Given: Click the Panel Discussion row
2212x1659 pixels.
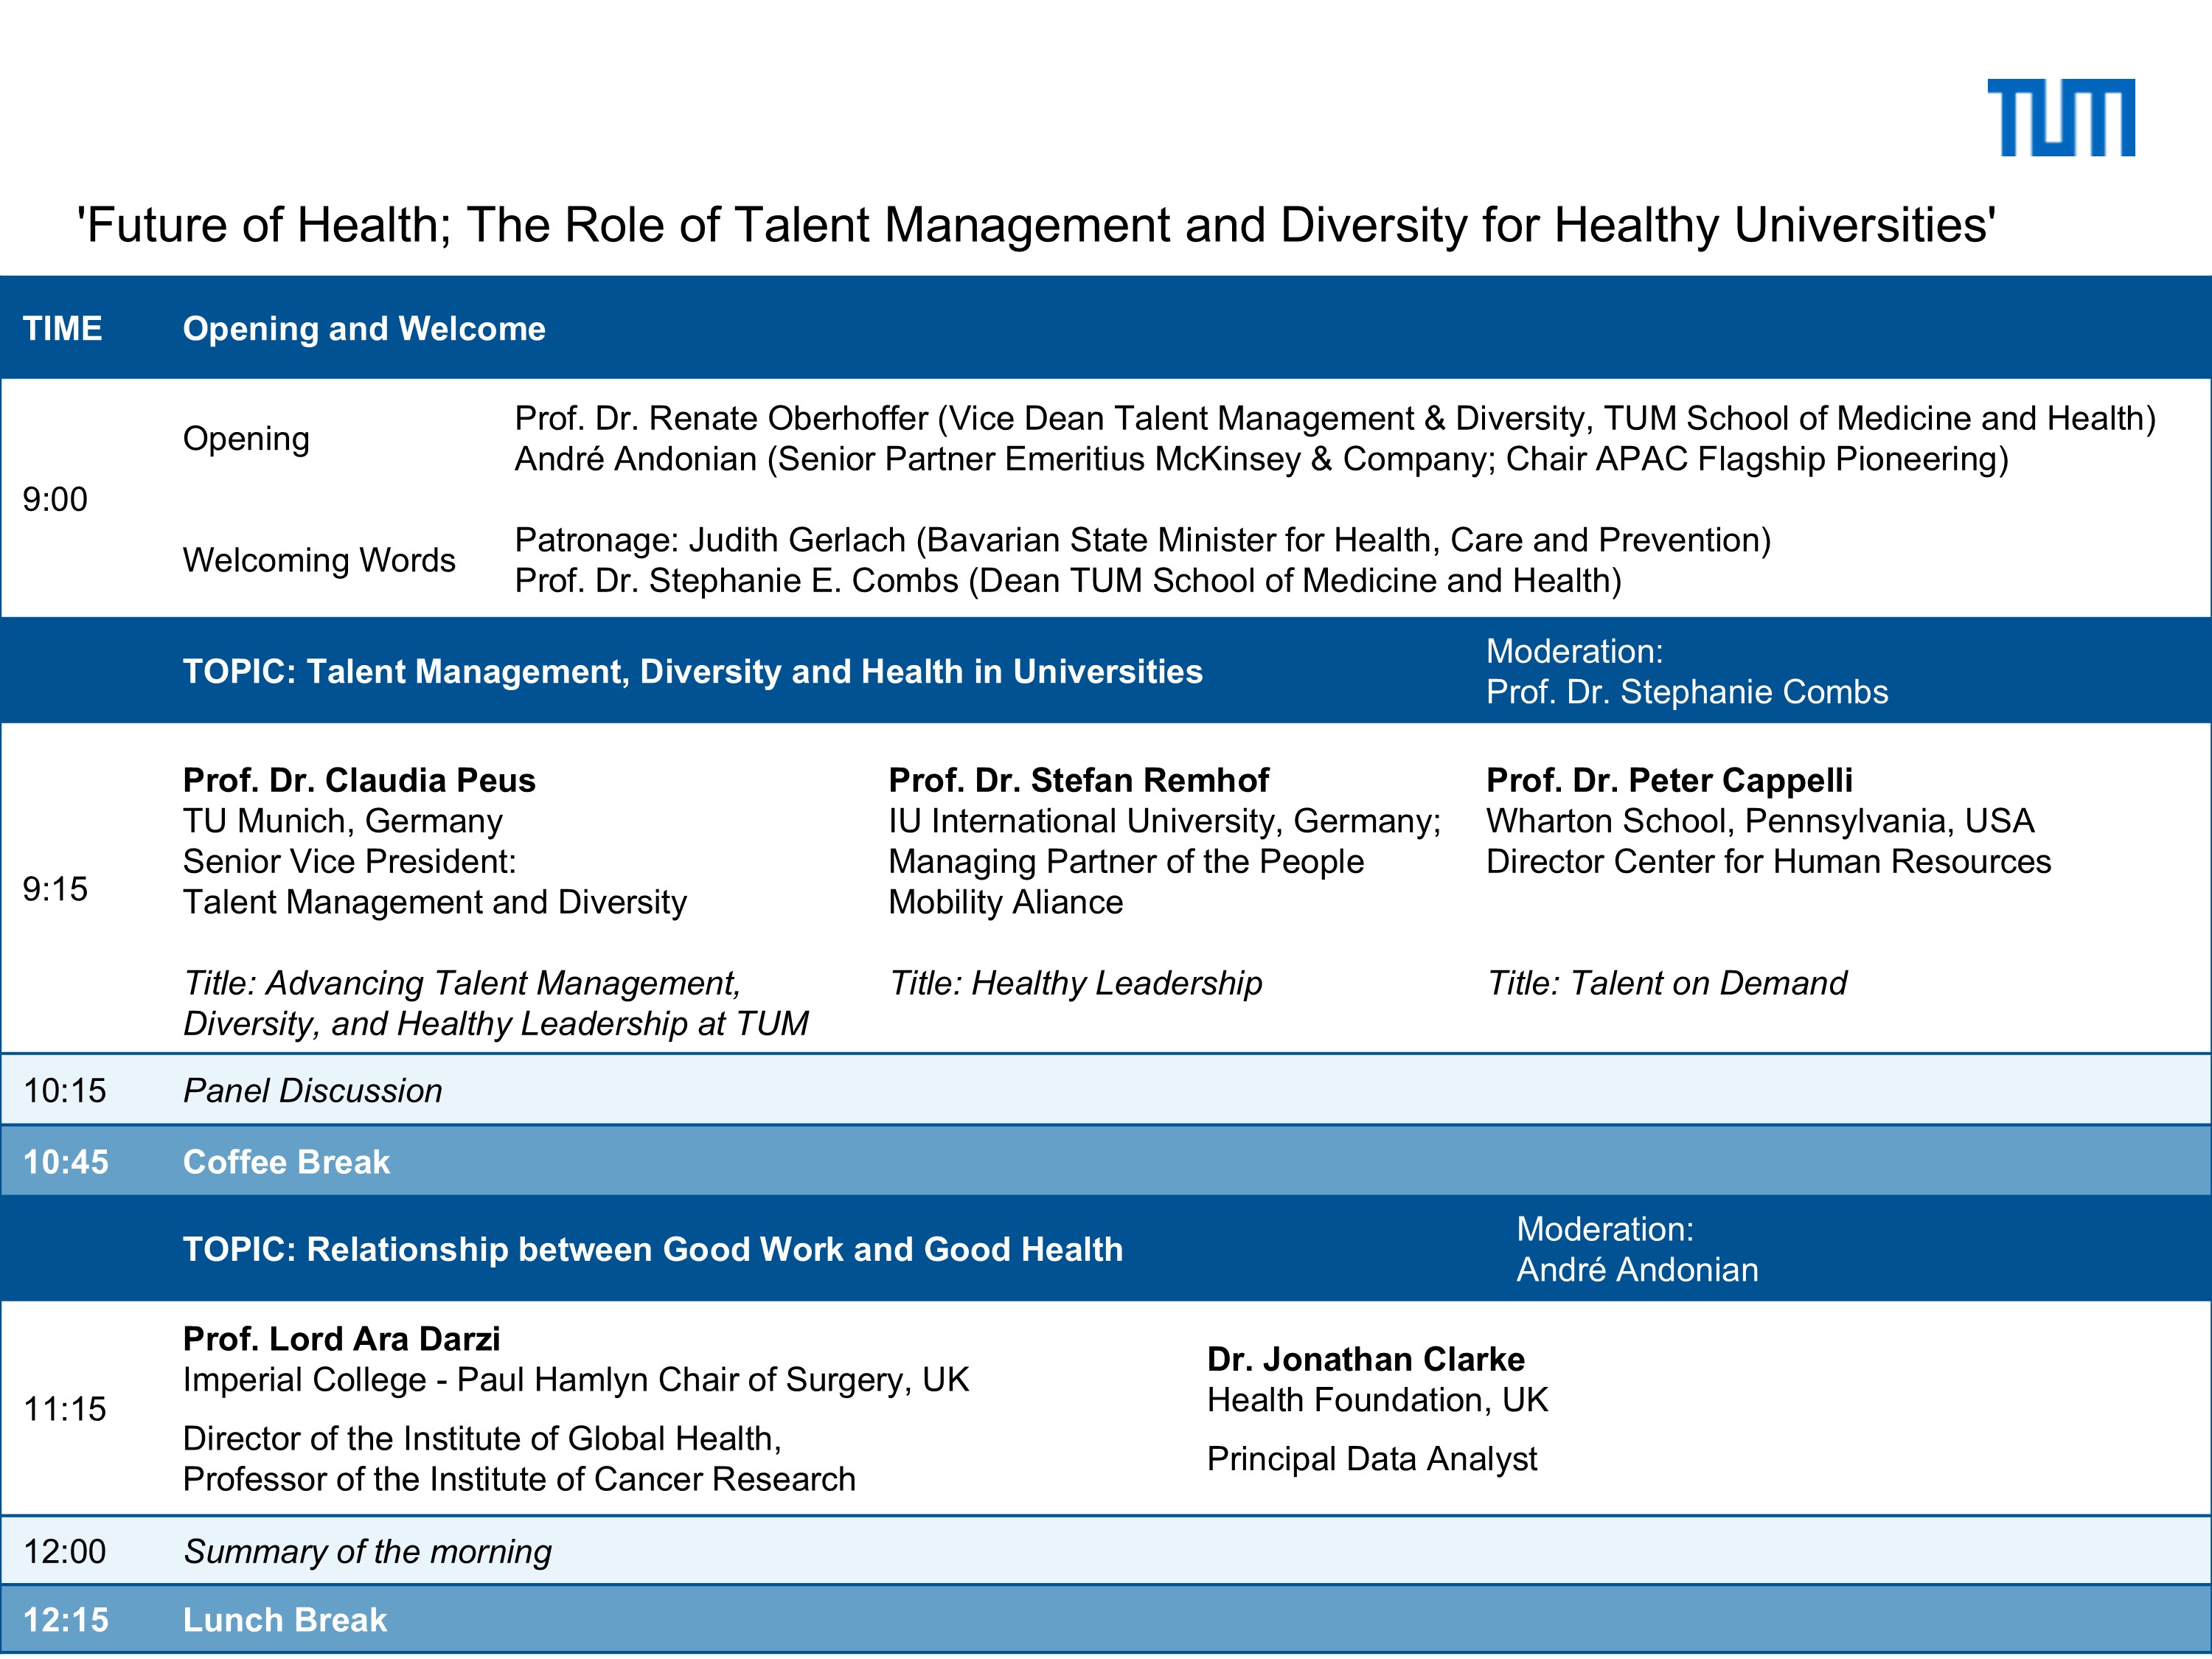Looking at the screenshot, I should [x=312, y=1091].
